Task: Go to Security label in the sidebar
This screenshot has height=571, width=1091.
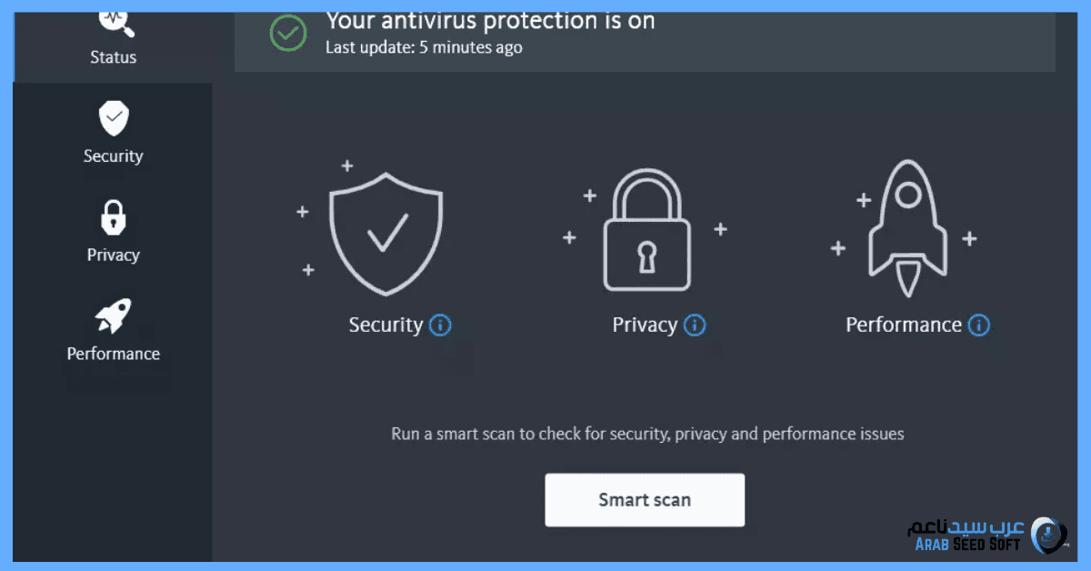Action: (113, 156)
